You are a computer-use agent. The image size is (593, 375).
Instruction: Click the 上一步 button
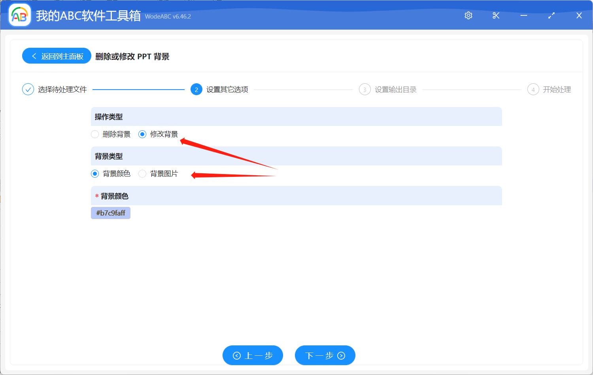(253, 355)
